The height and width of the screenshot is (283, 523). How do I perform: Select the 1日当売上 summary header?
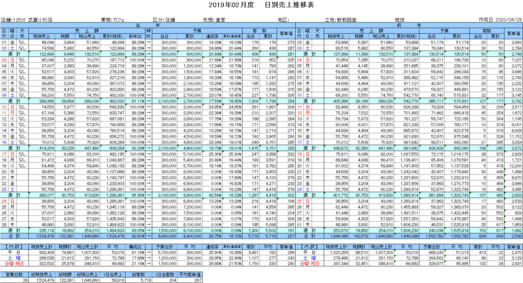click(113, 274)
